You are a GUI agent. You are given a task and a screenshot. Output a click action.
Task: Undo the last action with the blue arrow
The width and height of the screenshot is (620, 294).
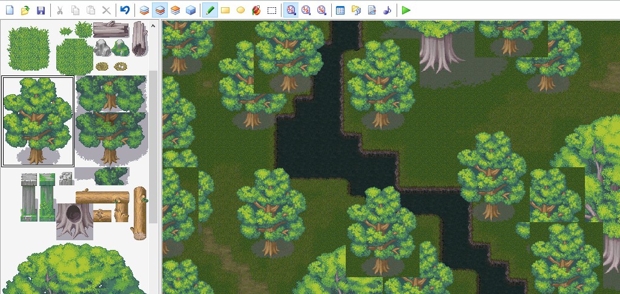click(125, 10)
